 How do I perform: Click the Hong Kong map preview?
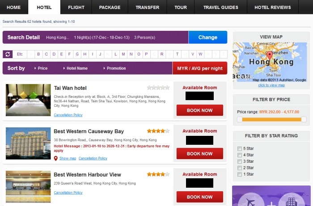pos(270,62)
